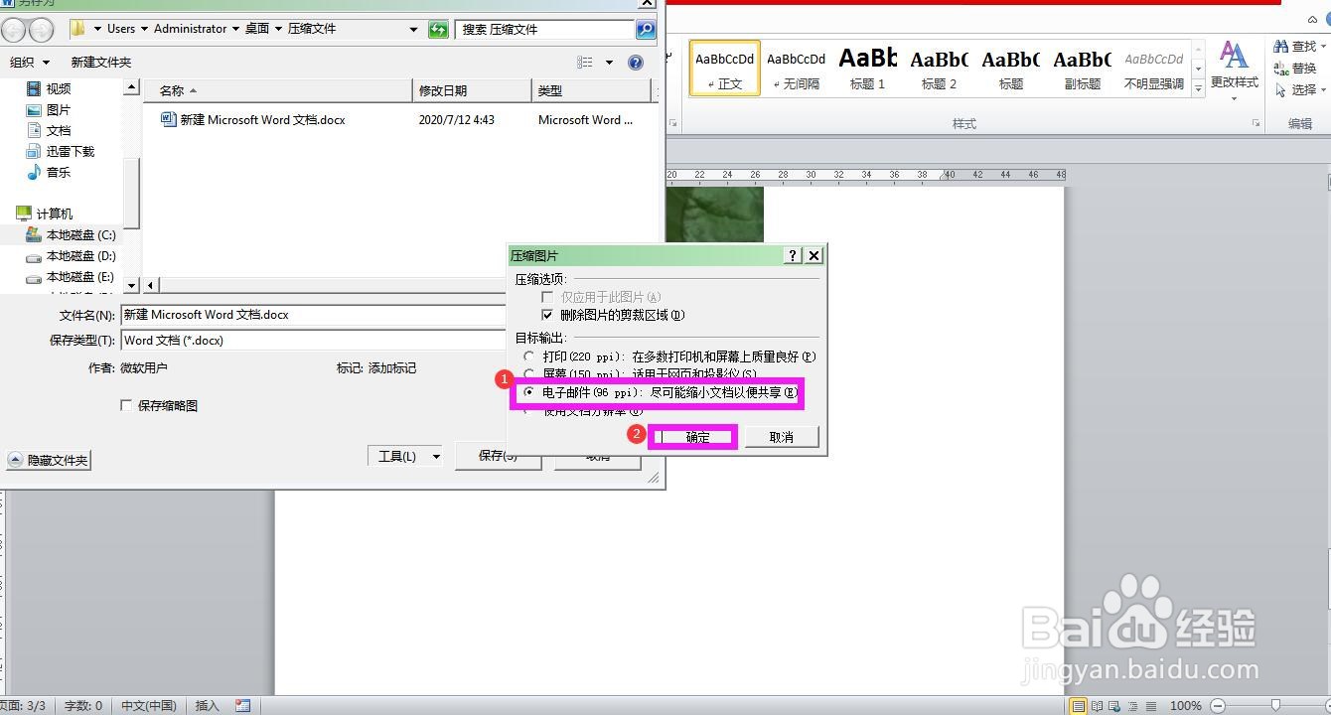
Task: Open the 视频 library in navigation pane
Action: pyautogui.click(x=49, y=88)
